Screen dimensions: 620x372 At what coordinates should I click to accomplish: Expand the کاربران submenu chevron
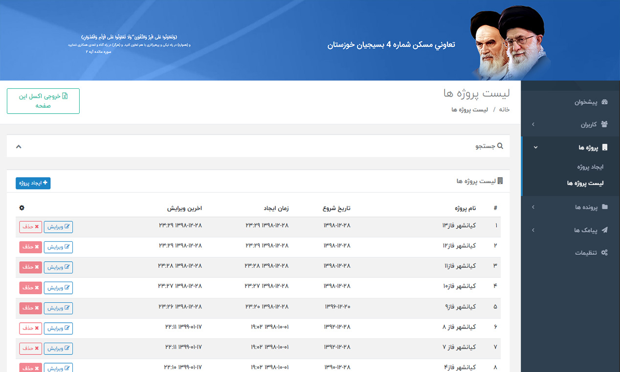pyautogui.click(x=533, y=124)
